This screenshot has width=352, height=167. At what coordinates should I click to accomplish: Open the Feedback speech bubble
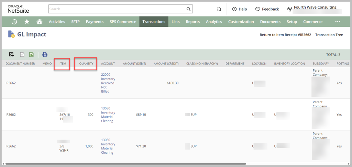267,9
